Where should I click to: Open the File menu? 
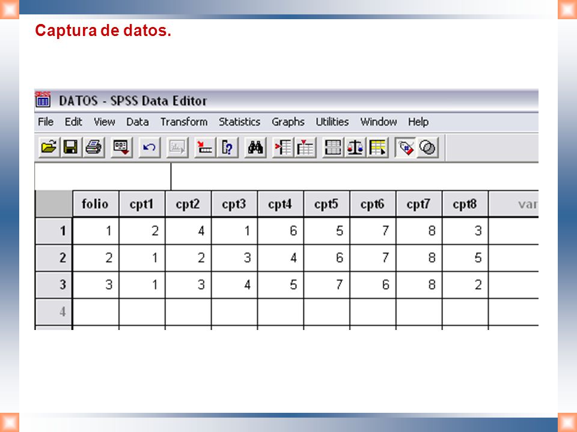click(46, 122)
